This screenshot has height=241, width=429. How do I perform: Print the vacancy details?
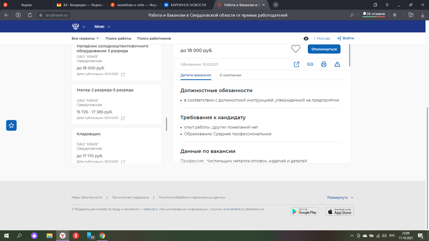click(x=324, y=64)
